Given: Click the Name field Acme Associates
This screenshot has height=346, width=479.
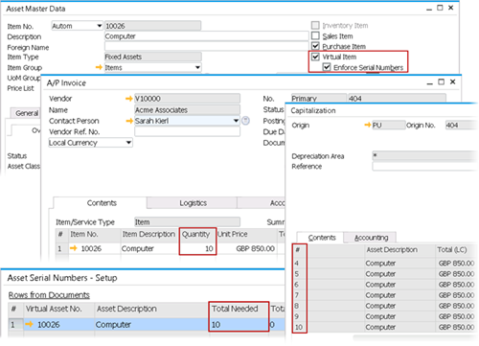Looking at the screenshot, I should 187,110.
